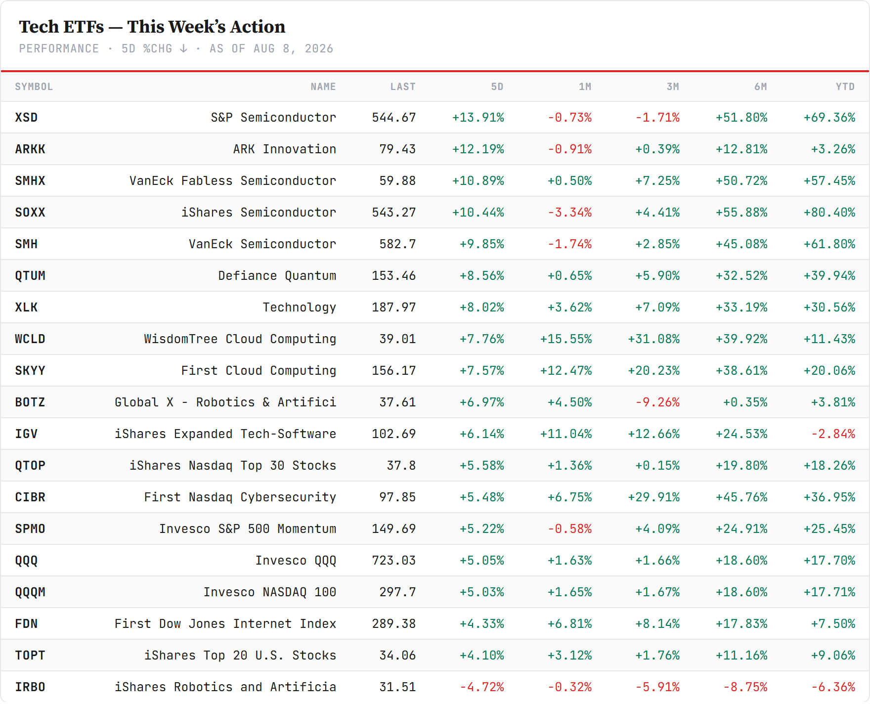Click the SMH ticker symbol
The height and width of the screenshot is (704, 870).
click(26, 244)
